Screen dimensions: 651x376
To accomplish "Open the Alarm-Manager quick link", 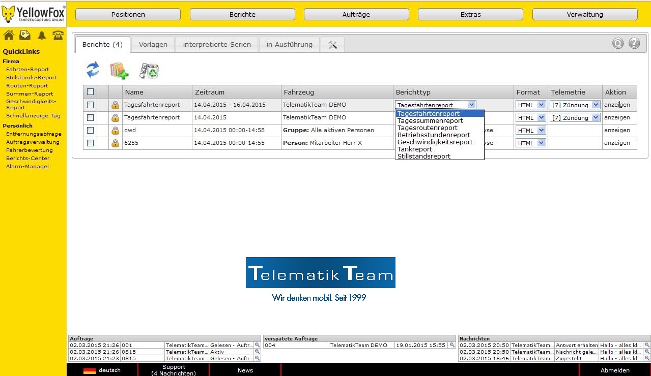I will 28,167.
